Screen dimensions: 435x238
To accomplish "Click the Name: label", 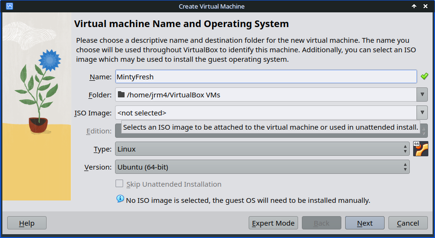I will [x=100, y=77].
